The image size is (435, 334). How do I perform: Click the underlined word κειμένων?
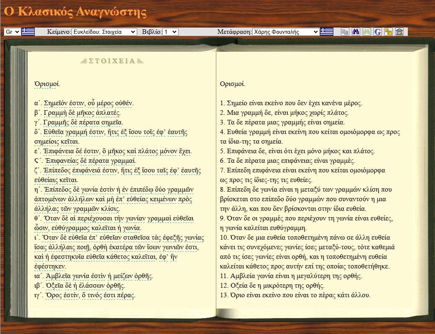coord(164,199)
